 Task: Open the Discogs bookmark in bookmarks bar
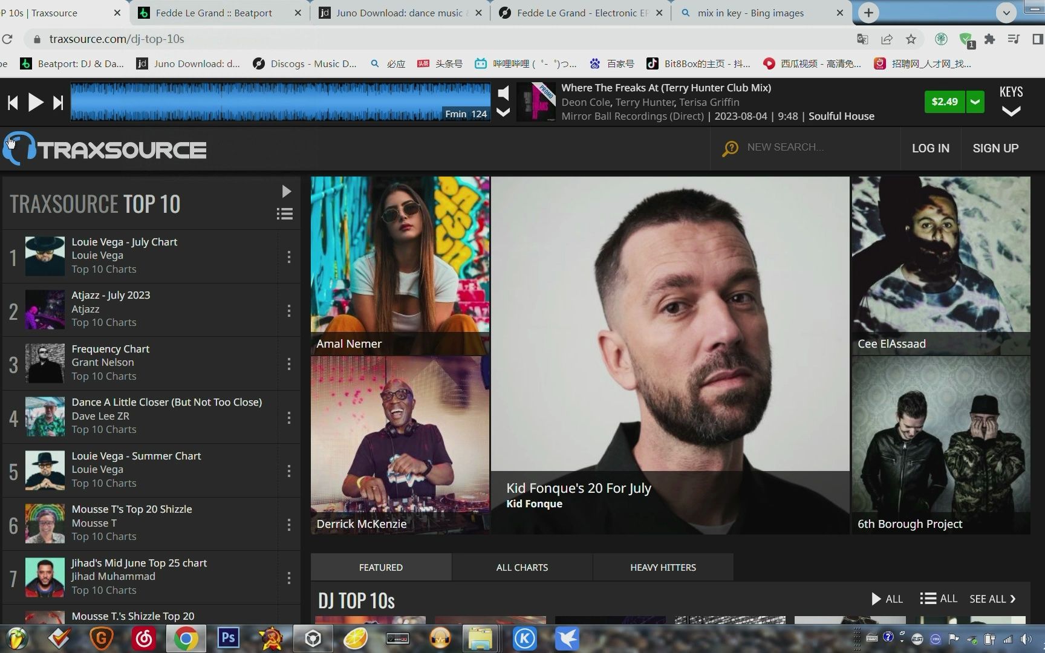point(305,63)
